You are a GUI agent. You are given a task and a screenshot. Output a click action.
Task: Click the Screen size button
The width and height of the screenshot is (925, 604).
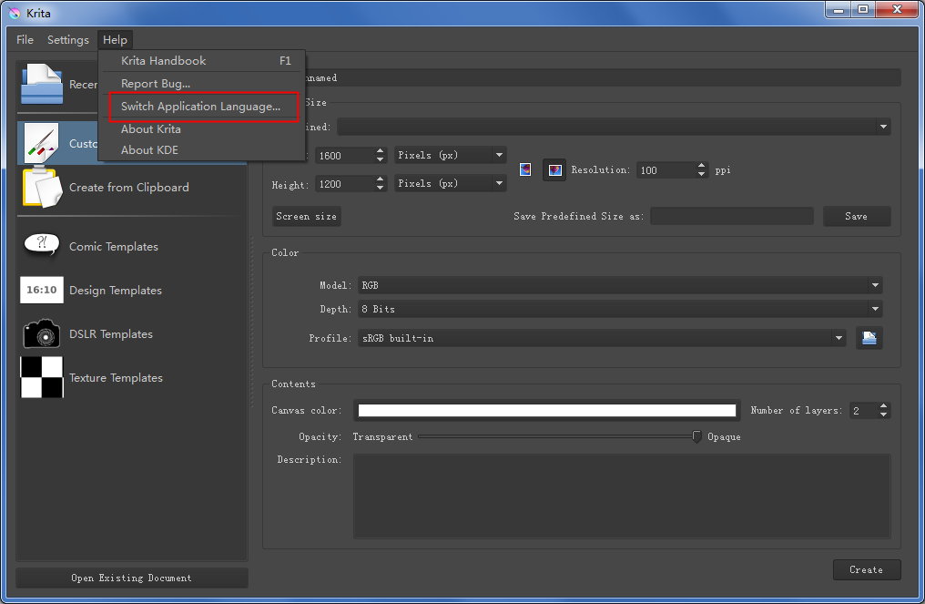point(307,217)
